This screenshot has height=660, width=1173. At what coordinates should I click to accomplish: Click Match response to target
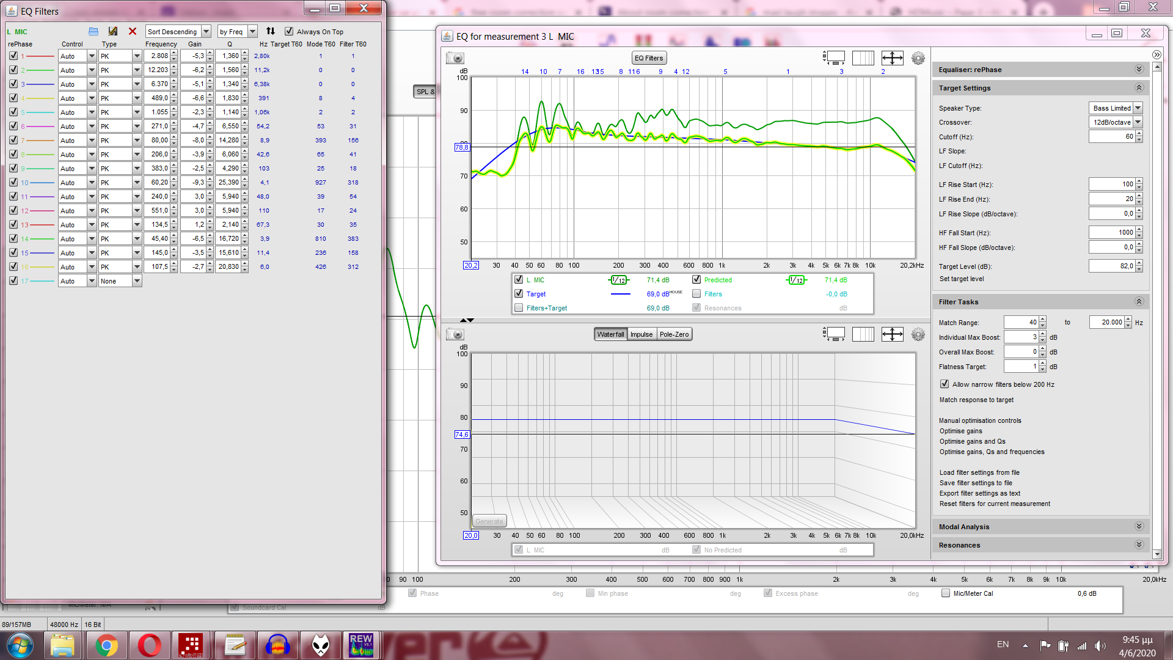tap(976, 400)
